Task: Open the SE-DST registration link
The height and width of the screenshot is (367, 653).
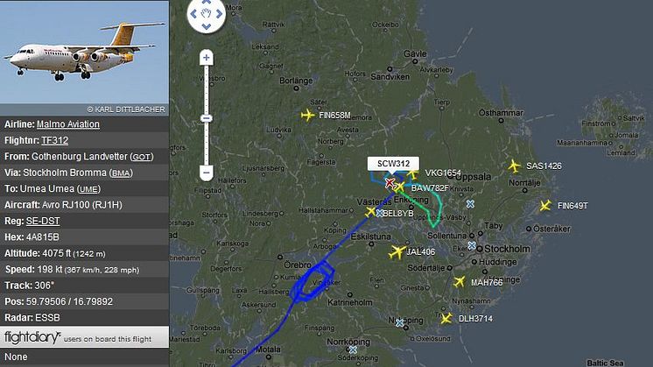Action: coord(43,221)
